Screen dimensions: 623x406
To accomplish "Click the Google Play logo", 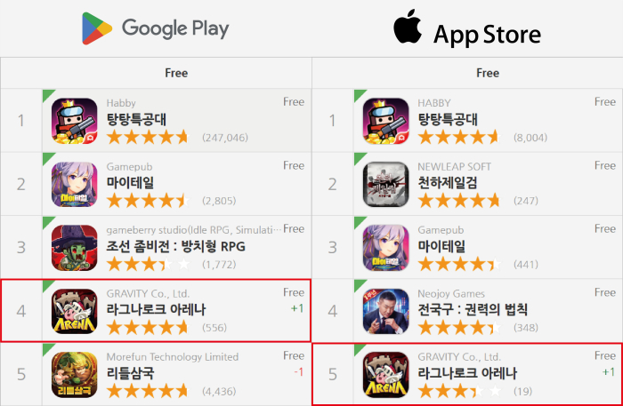I will [x=156, y=28].
